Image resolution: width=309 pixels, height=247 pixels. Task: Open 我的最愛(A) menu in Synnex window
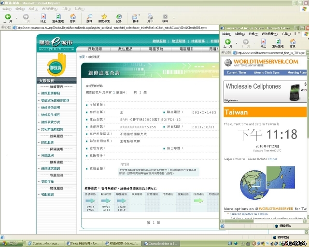pyautogui.click(x=50, y=9)
